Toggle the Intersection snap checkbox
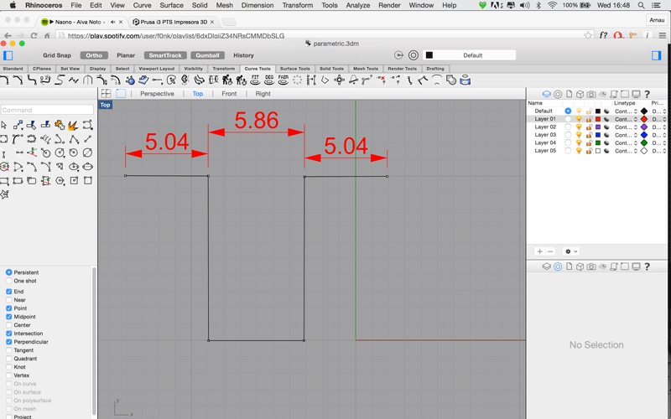671x419 pixels. [x=9, y=334]
